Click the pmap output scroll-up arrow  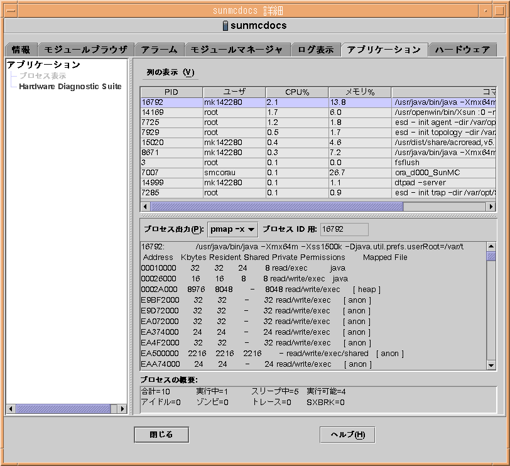click(491, 246)
